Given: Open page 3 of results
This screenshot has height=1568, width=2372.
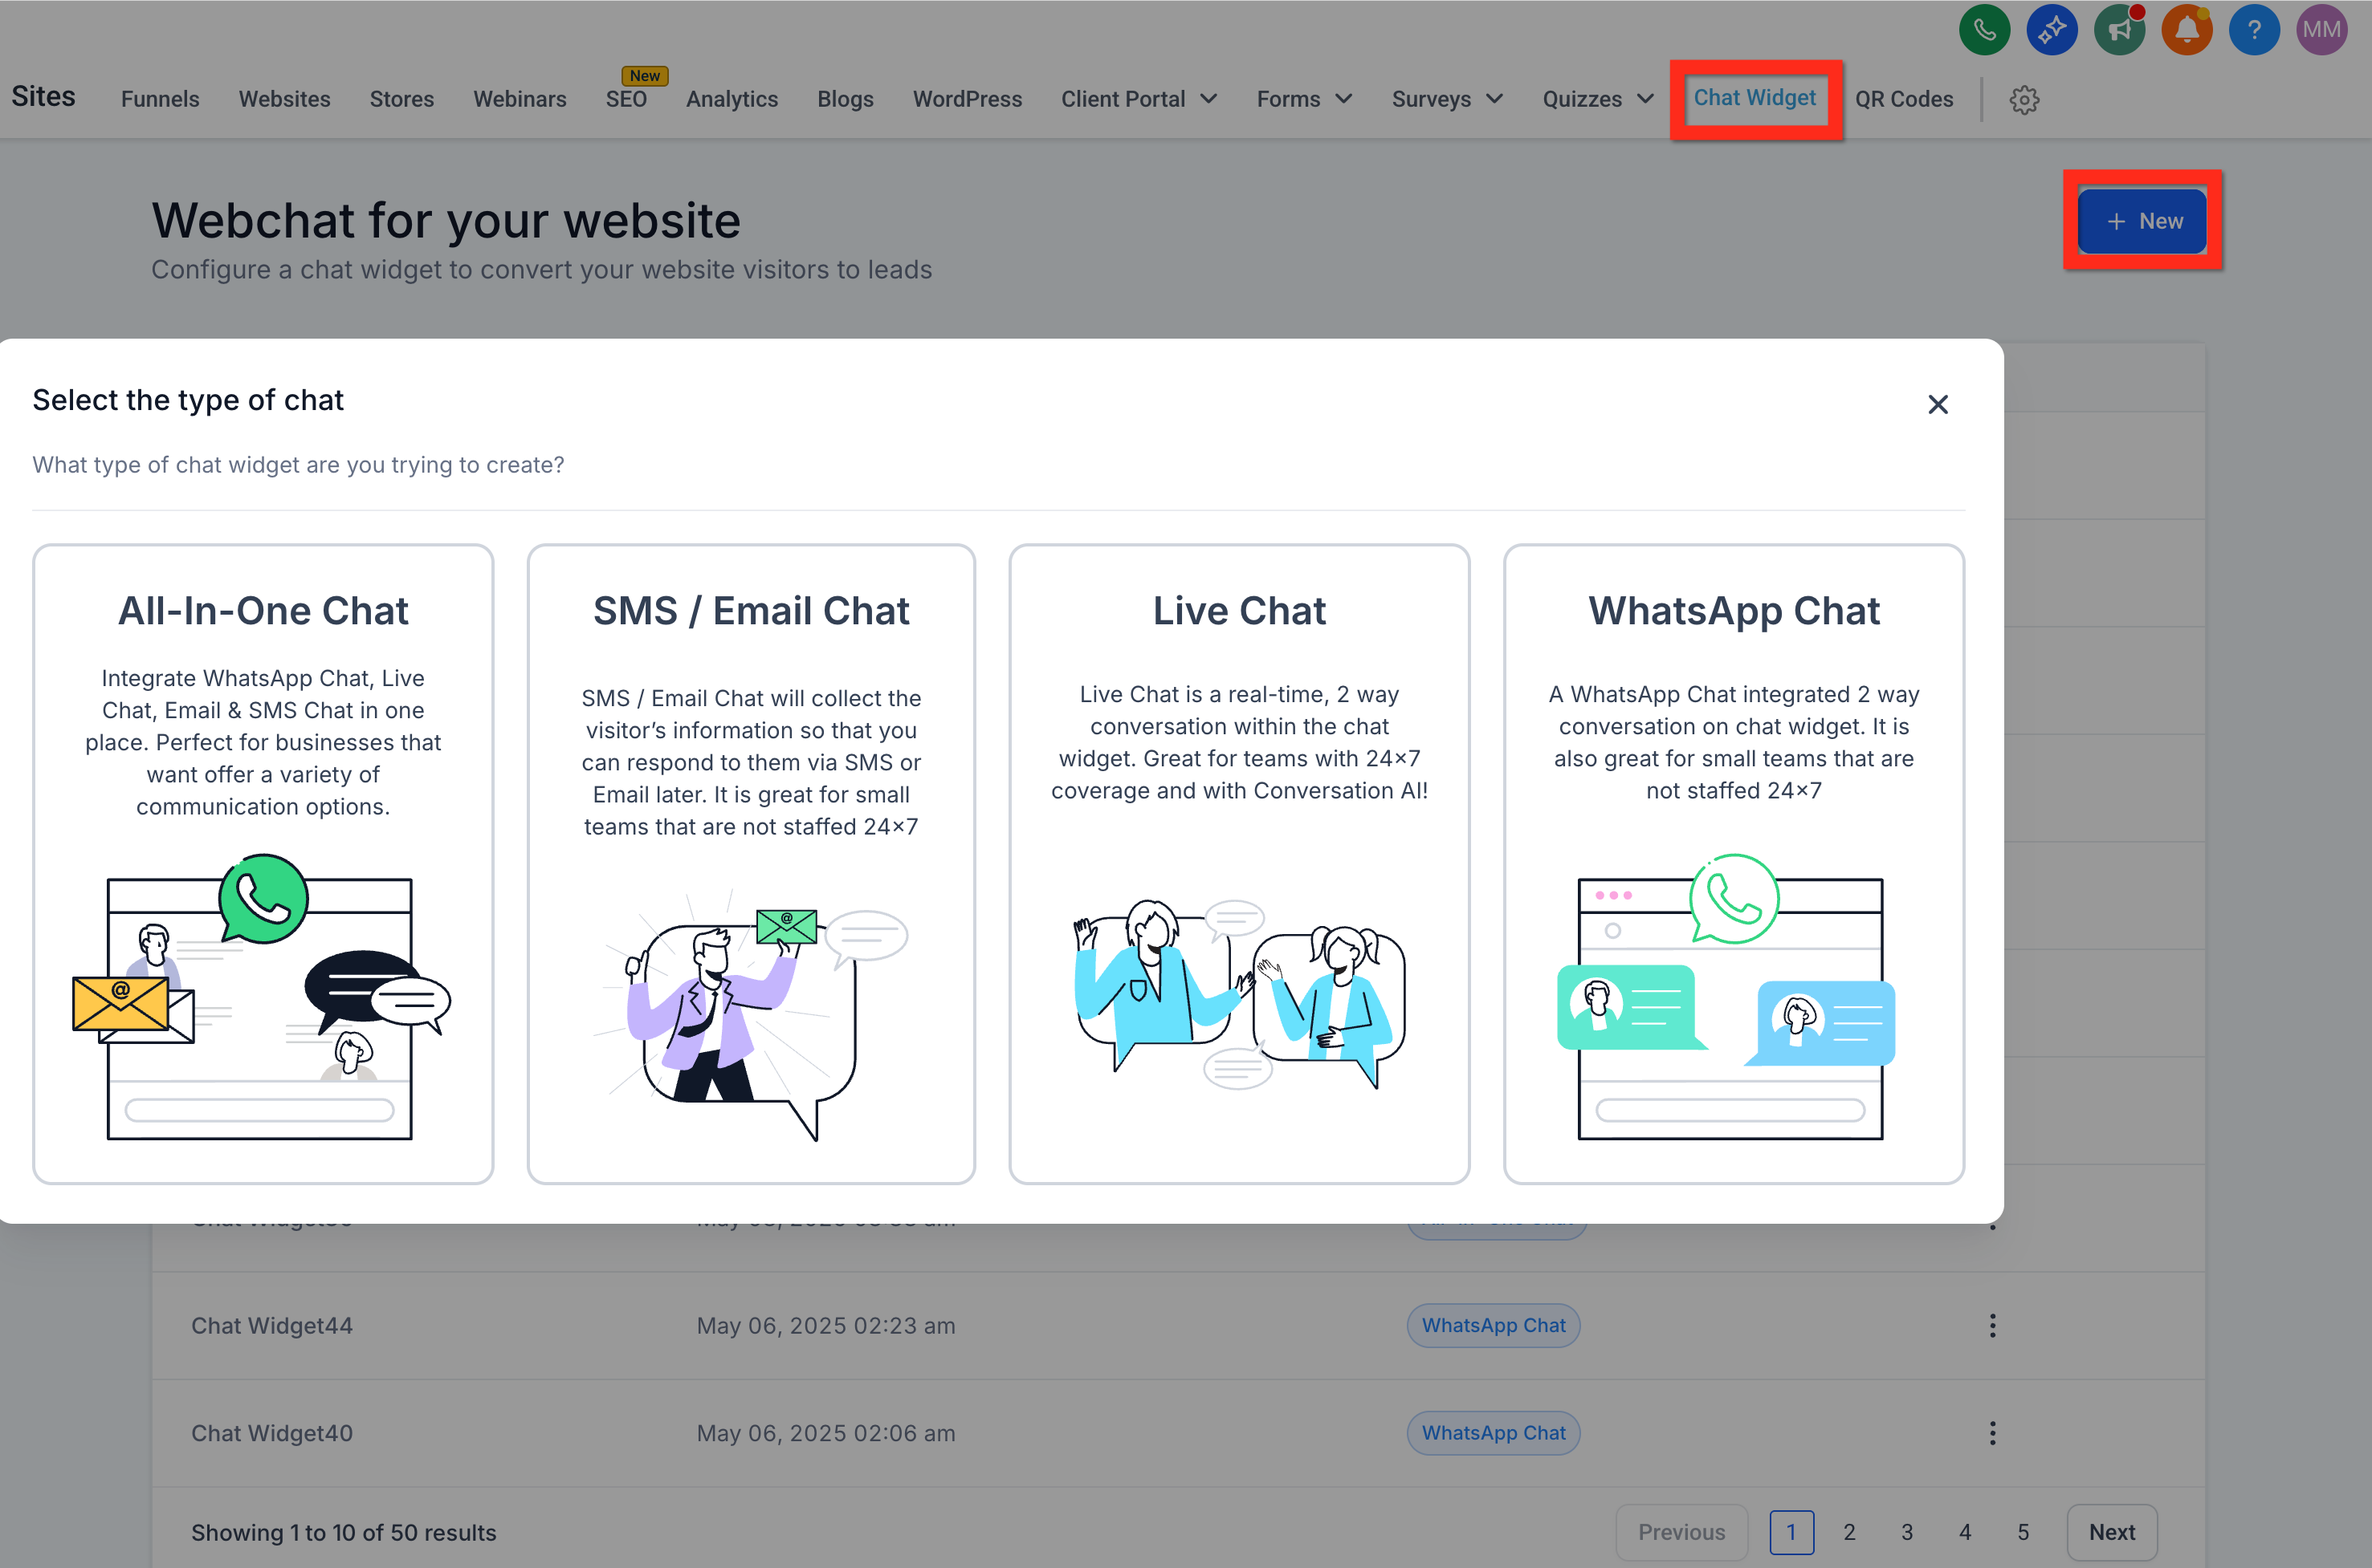Looking at the screenshot, I should pos(1907,1532).
